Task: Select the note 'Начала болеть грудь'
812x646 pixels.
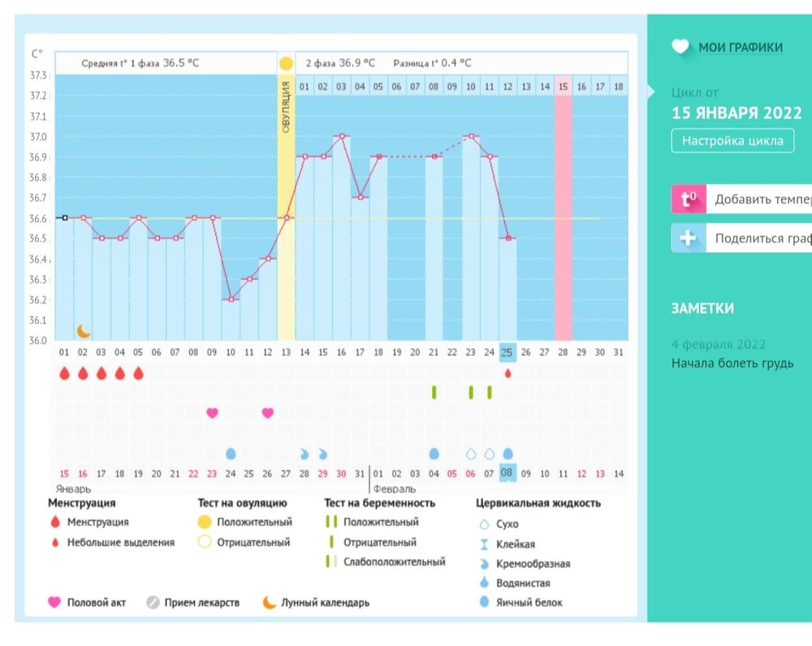Action: (732, 364)
